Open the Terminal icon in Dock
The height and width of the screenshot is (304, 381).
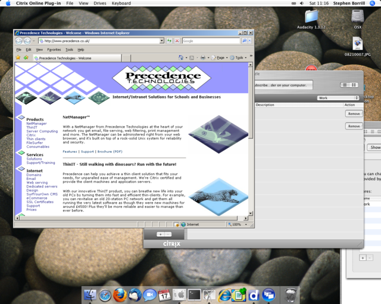click(x=195, y=295)
